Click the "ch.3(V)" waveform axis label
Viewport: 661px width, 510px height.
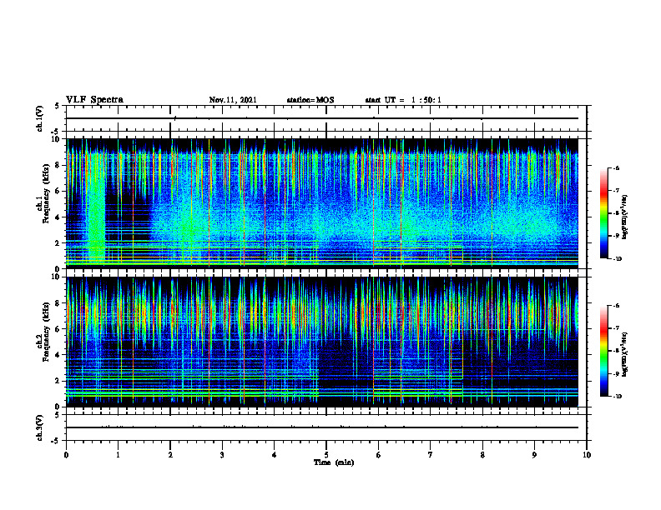point(39,427)
